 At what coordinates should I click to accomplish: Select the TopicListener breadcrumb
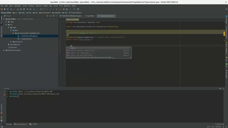coord(75,13)
